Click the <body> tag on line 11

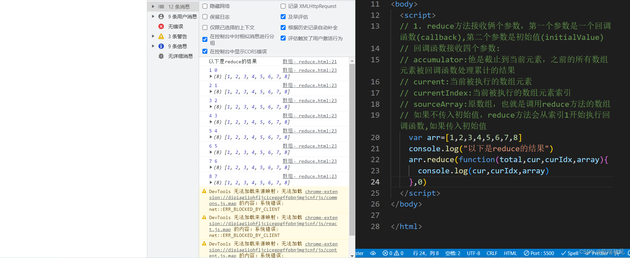click(404, 4)
